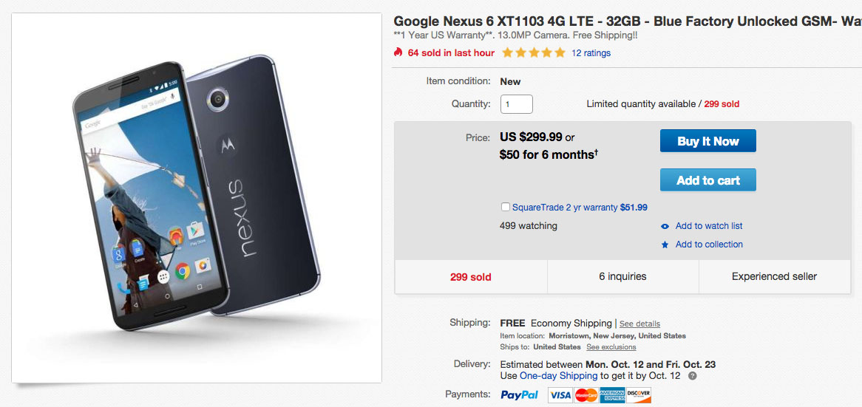Image resolution: width=862 pixels, height=407 pixels.
Task: Click the delivery help question mark icon
Action: coord(692,376)
